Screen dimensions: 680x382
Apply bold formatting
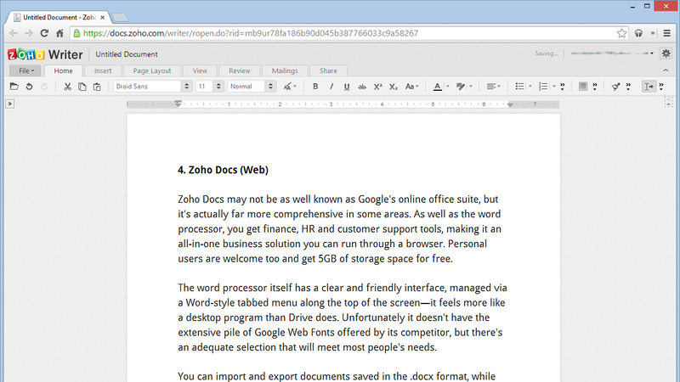coord(315,87)
